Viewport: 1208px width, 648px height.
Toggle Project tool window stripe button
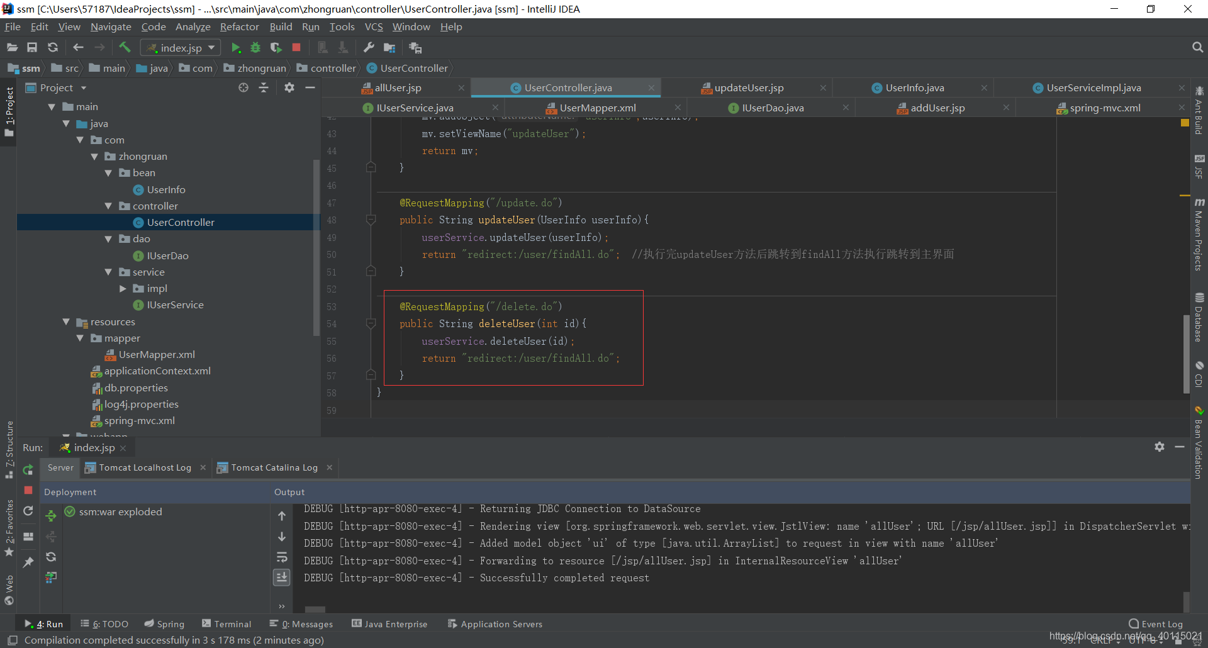click(x=9, y=112)
